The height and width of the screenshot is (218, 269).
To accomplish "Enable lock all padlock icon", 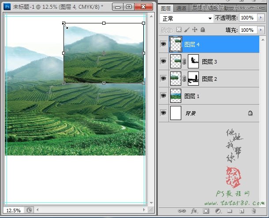I will coord(202,30).
